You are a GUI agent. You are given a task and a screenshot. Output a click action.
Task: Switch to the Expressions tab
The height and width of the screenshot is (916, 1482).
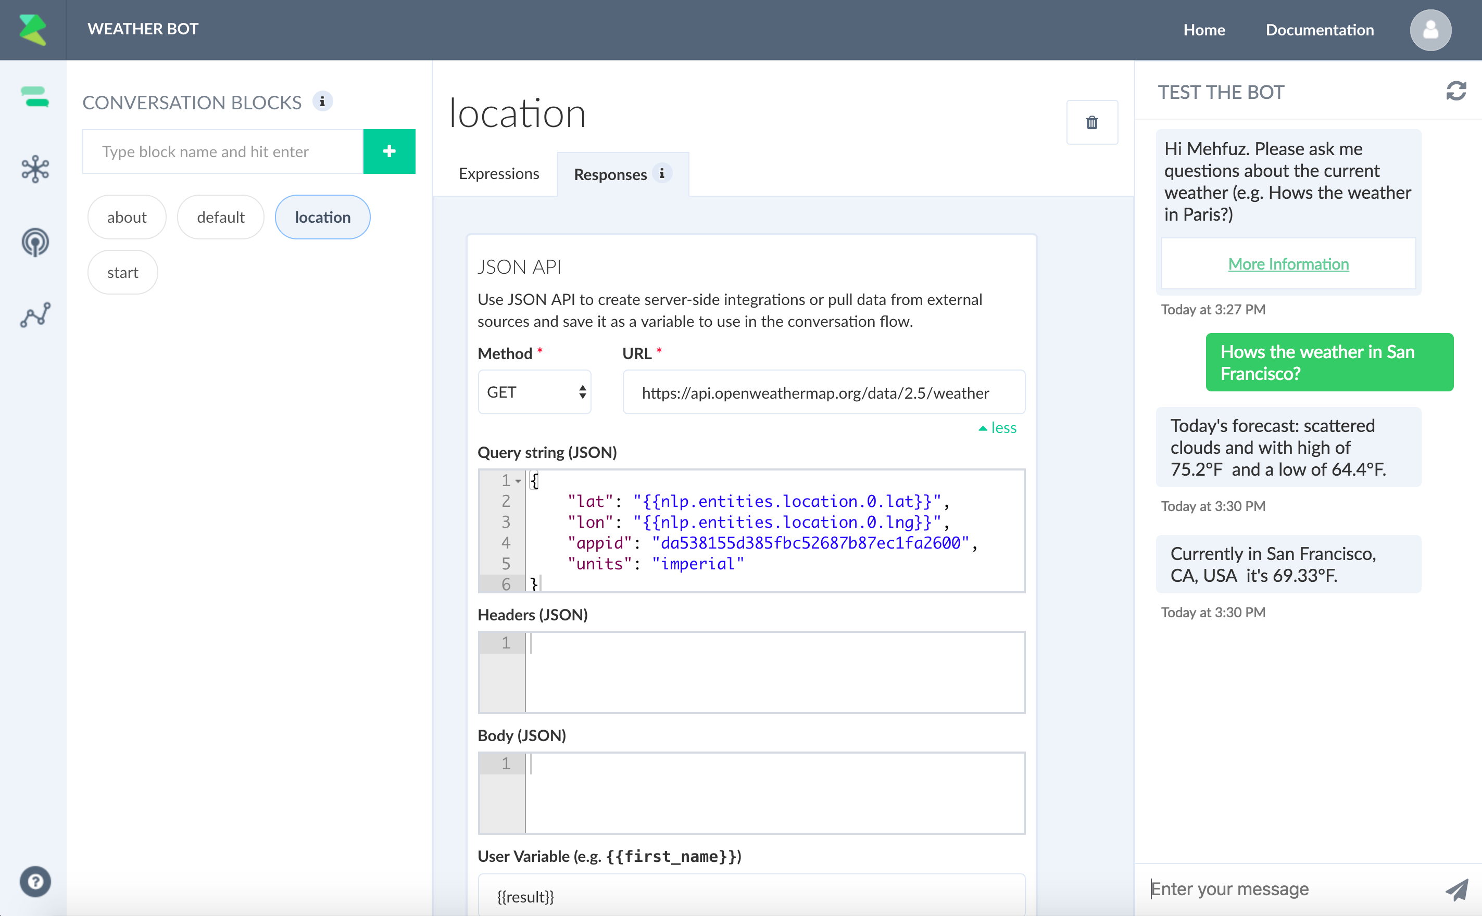coord(499,174)
